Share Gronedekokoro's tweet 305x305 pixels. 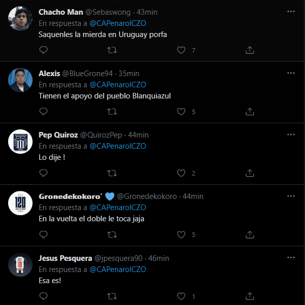[x=250, y=234]
